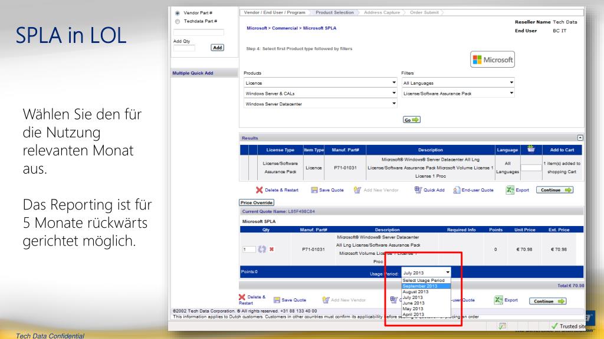Click the Add New Vendor icon at the page bottom
Screen dimensions: 604x339
tap(326, 300)
